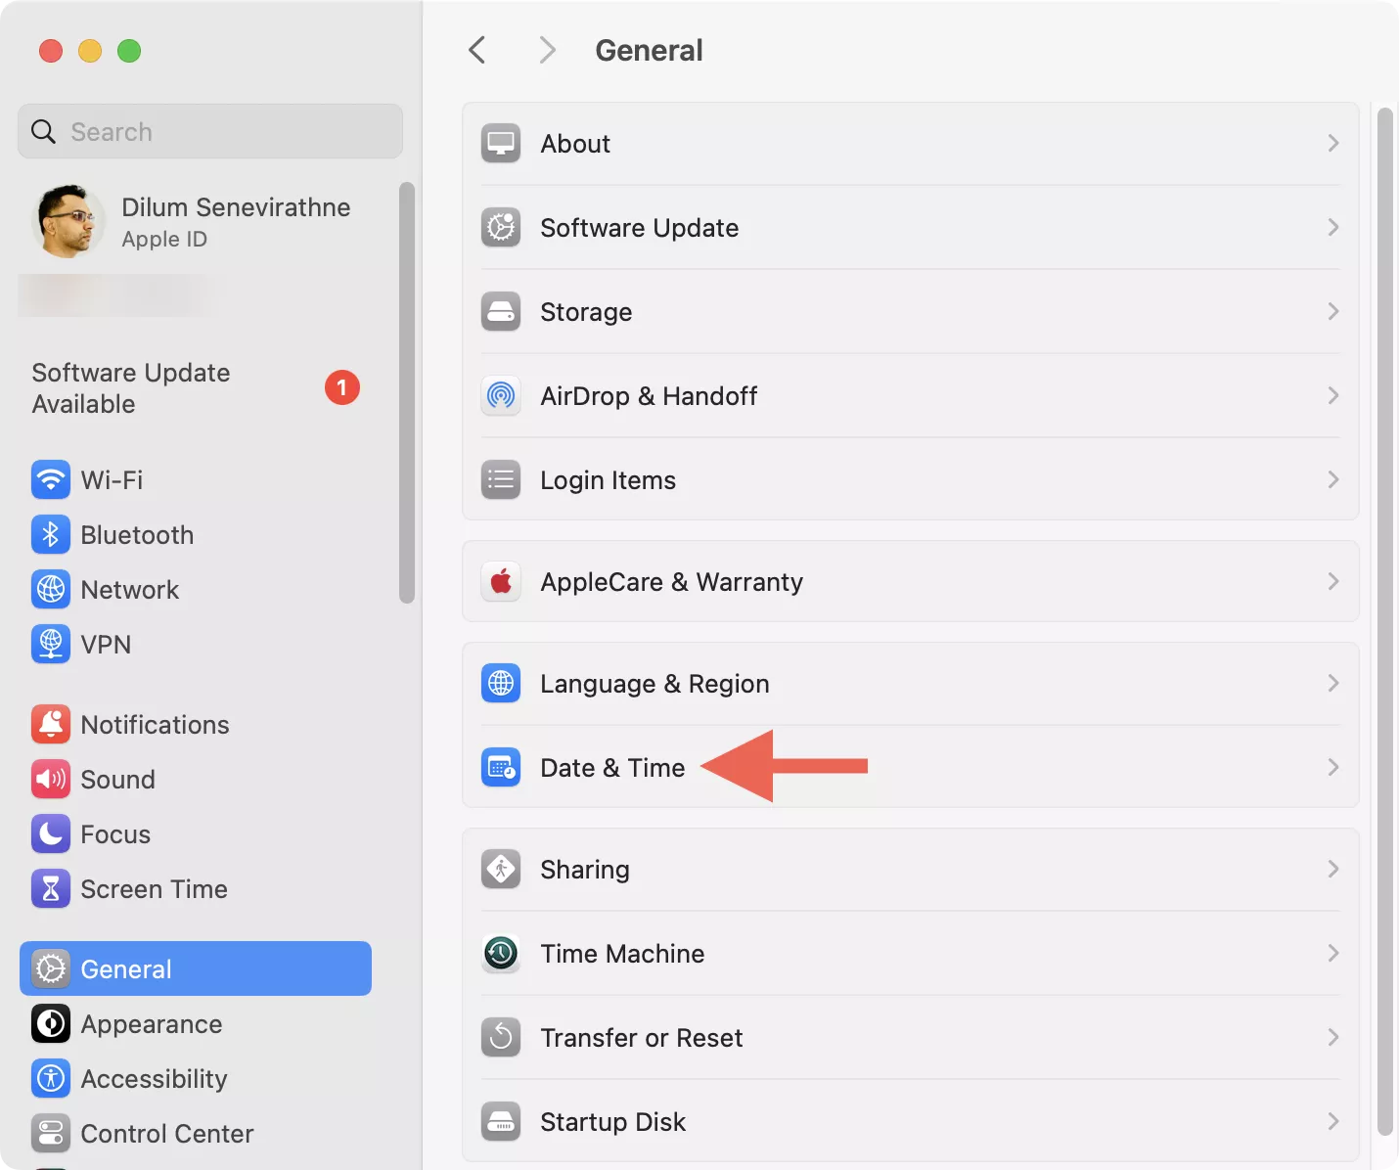This screenshot has height=1170, width=1399.
Task: Expand the About row chevron
Action: [1332, 144]
